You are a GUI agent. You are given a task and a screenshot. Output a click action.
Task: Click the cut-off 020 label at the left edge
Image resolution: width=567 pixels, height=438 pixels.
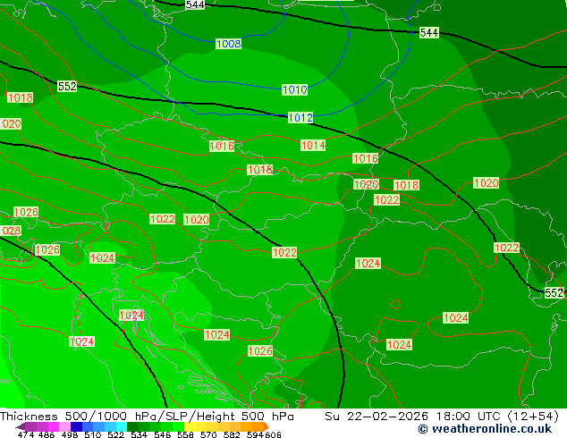click(11, 124)
